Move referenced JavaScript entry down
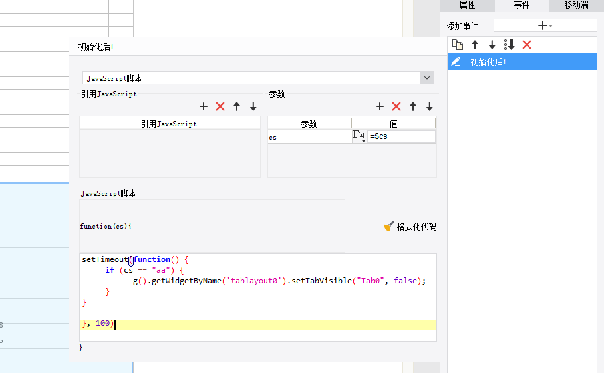This screenshot has width=604, height=373. pos(253,106)
